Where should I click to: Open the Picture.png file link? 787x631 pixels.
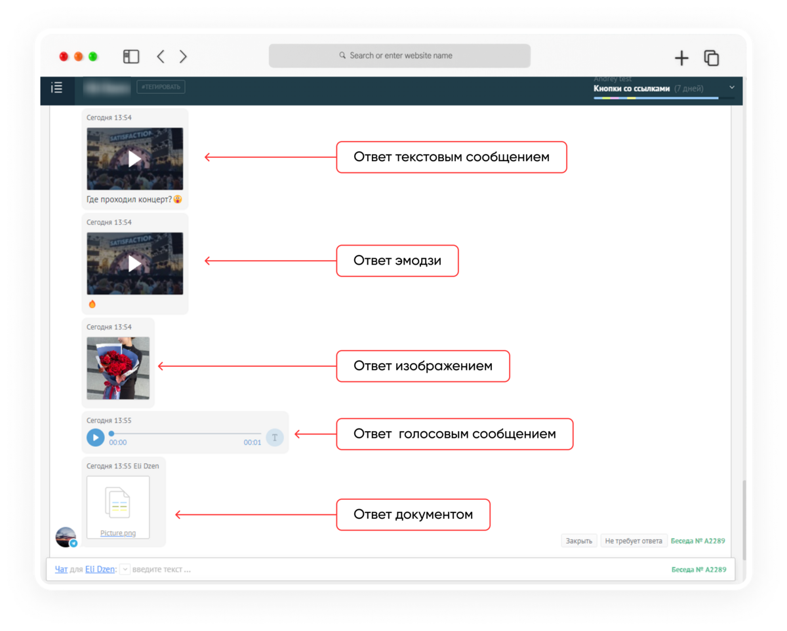(x=118, y=533)
